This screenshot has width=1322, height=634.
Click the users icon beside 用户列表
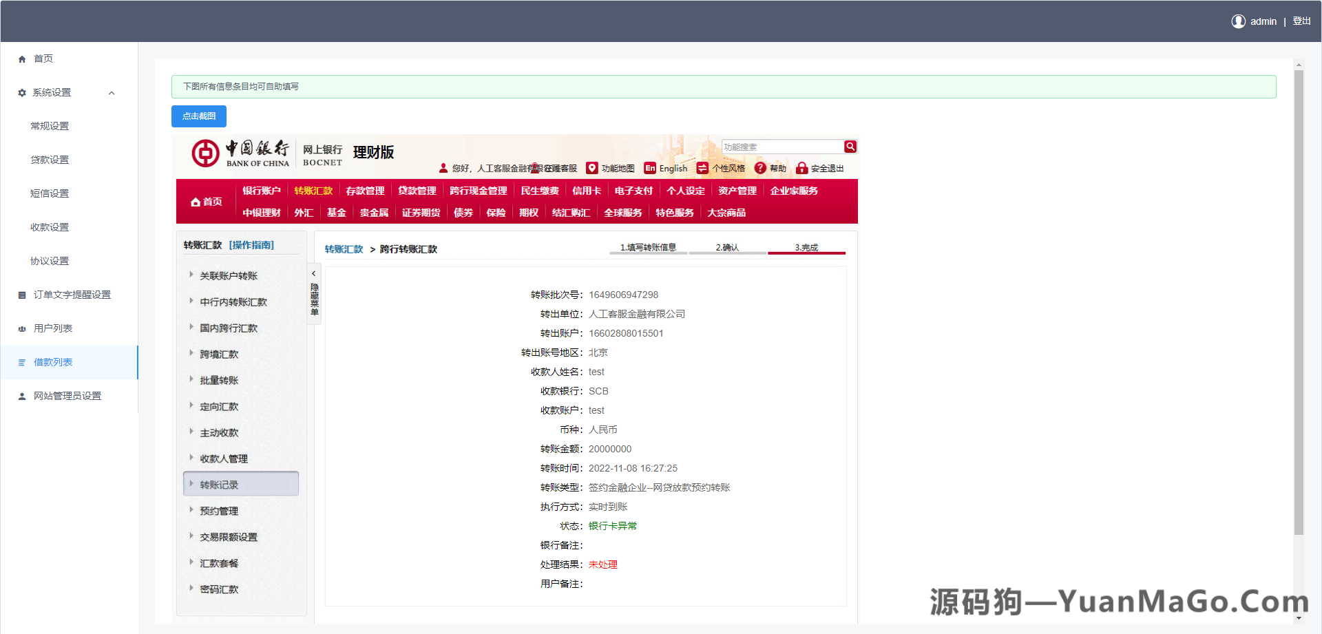point(21,328)
